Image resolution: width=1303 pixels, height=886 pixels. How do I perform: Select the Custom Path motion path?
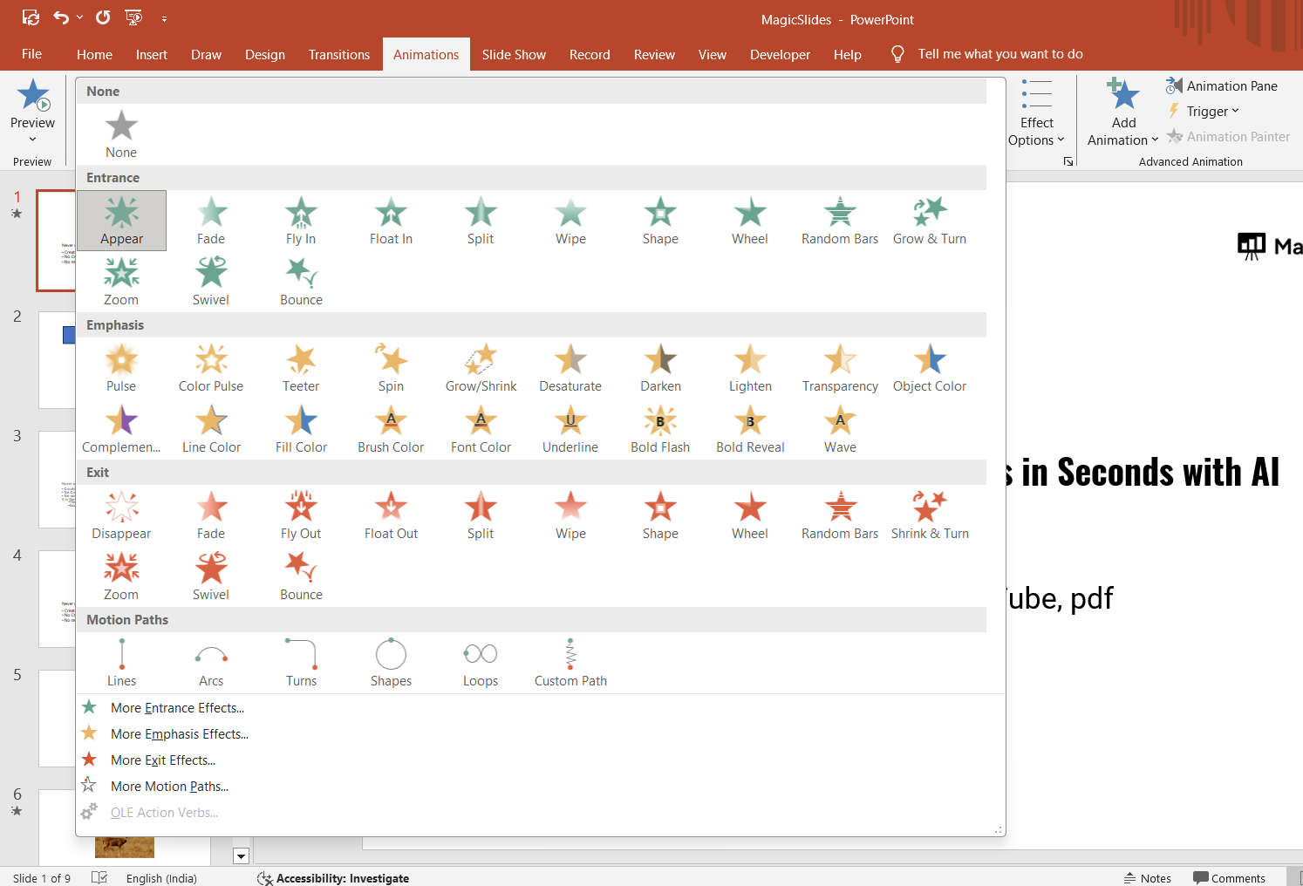tap(570, 663)
